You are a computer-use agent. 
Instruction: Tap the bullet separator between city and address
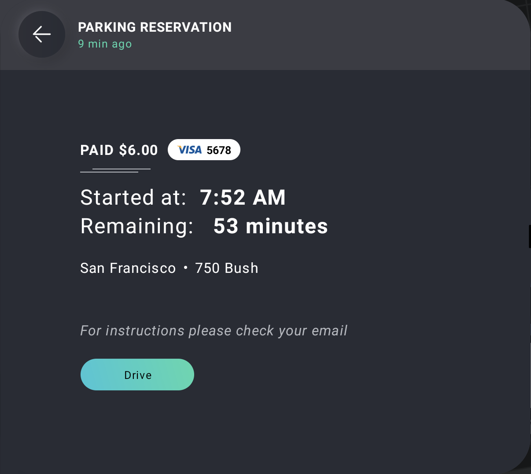point(185,268)
